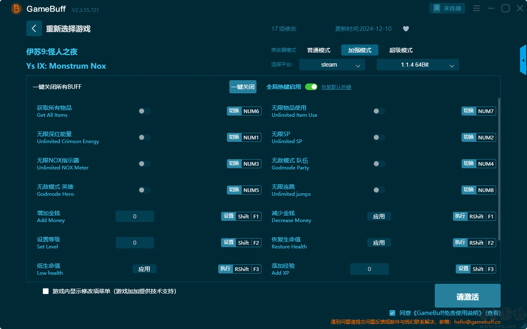Click the phone not-connected icon button

(x=448, y=8)
